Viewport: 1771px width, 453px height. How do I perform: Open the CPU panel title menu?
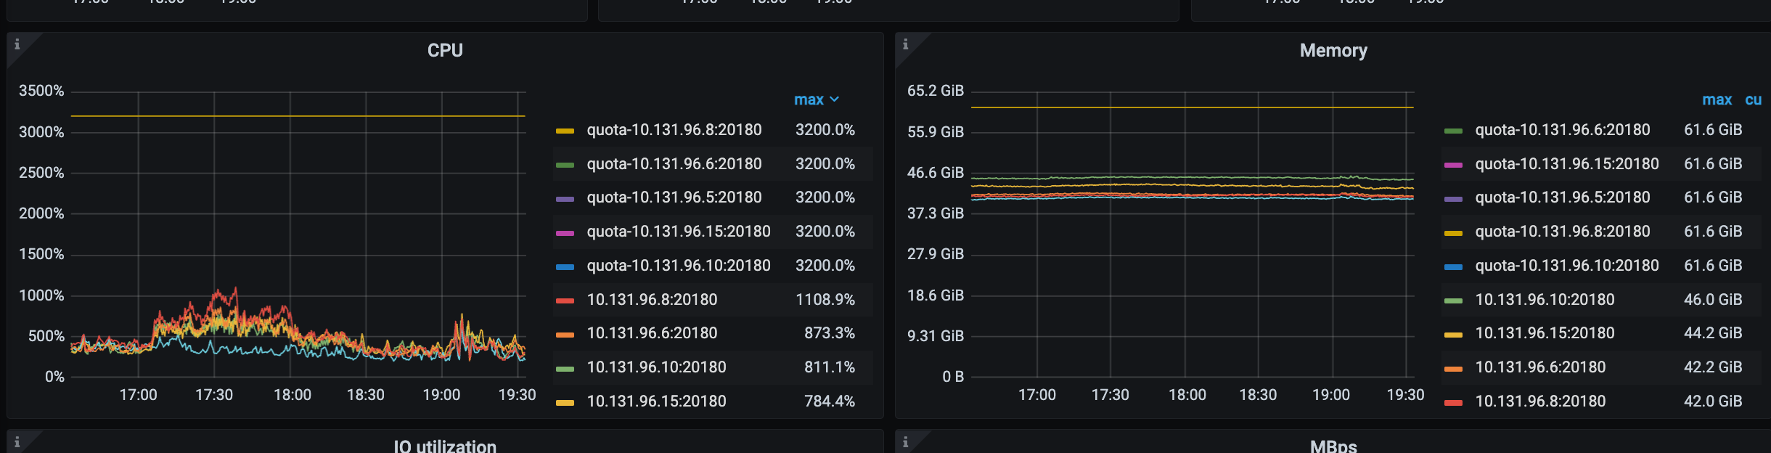[x=444, y=50]
